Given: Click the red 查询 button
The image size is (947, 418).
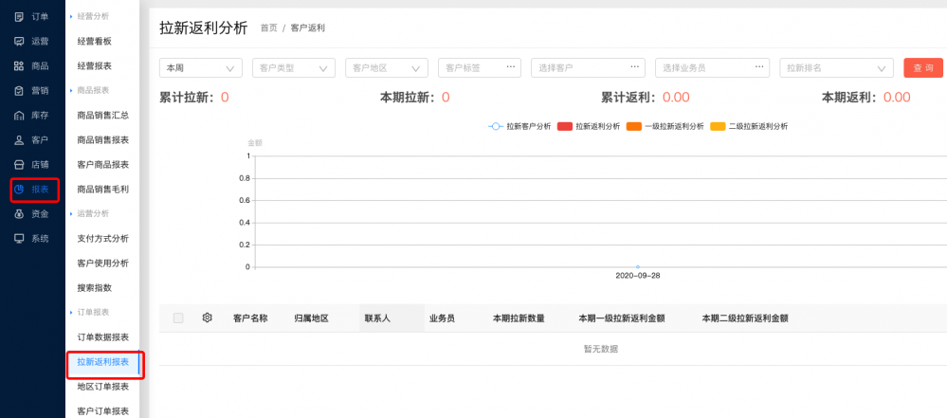Looking at the screenshot, I should (x=923, y=67).
